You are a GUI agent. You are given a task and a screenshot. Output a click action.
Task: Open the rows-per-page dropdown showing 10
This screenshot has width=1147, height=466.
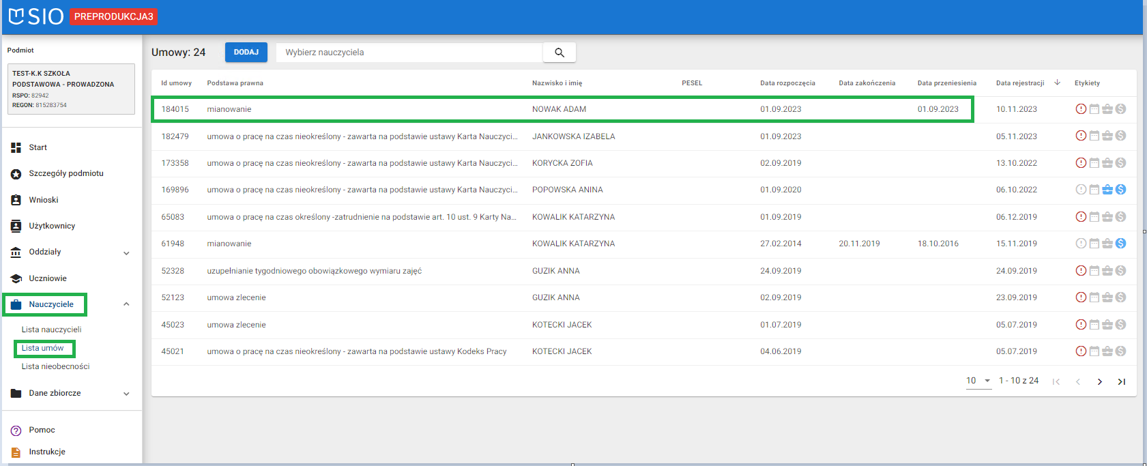coord(978,381)
